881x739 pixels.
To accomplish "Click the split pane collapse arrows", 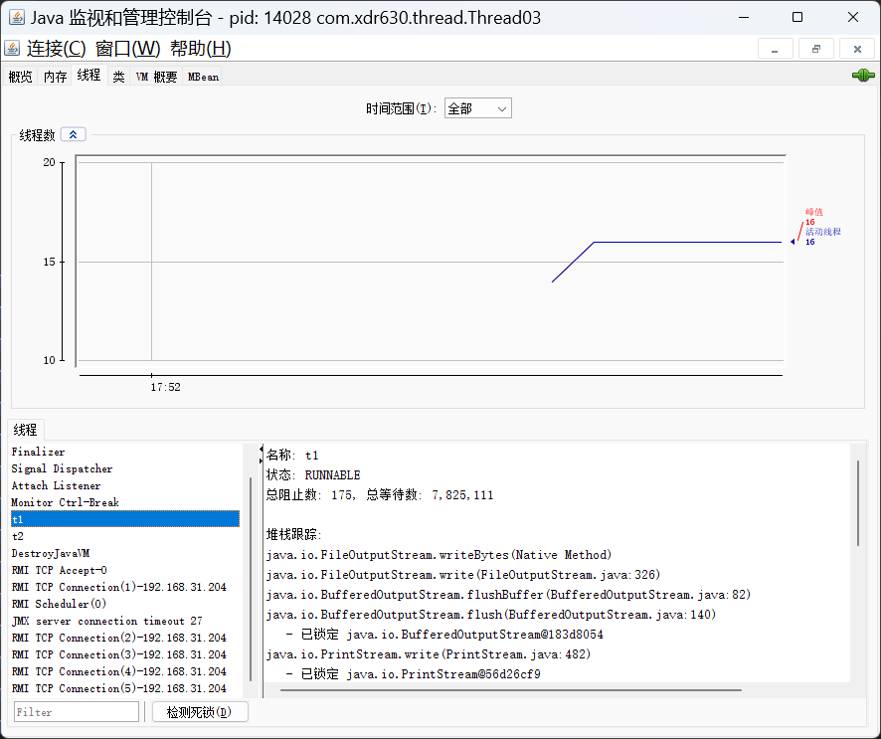I will pos(261,455).
